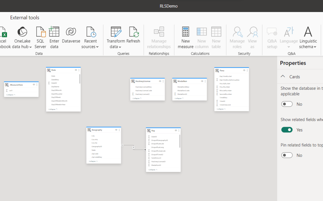Collapse the Time table card

coord(221,109)
